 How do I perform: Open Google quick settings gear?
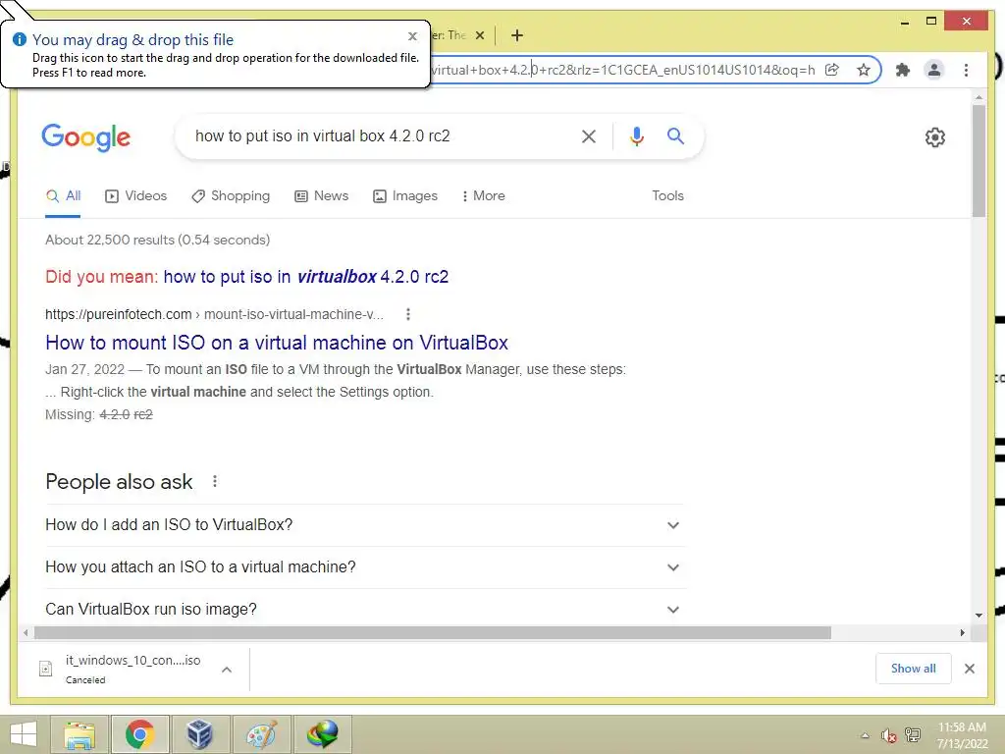tap(935, 137)
